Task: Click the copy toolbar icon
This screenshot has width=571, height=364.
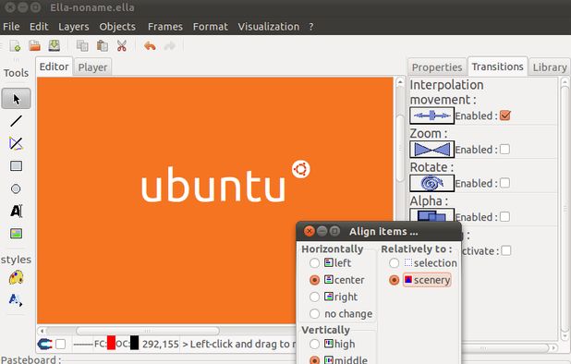Action: 82,46
